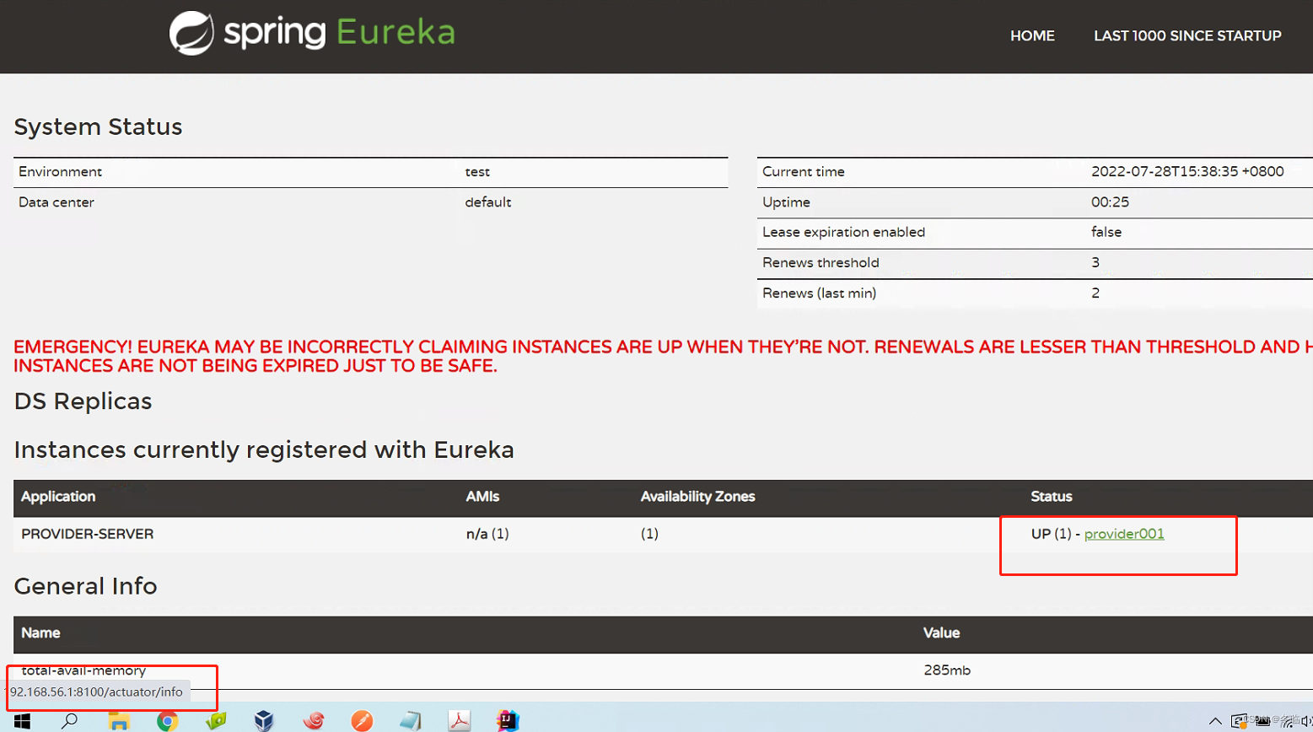Screen dimensions: 1313x732
Task: Click the Lease expiration enabled label
Action: pos(843,232)
